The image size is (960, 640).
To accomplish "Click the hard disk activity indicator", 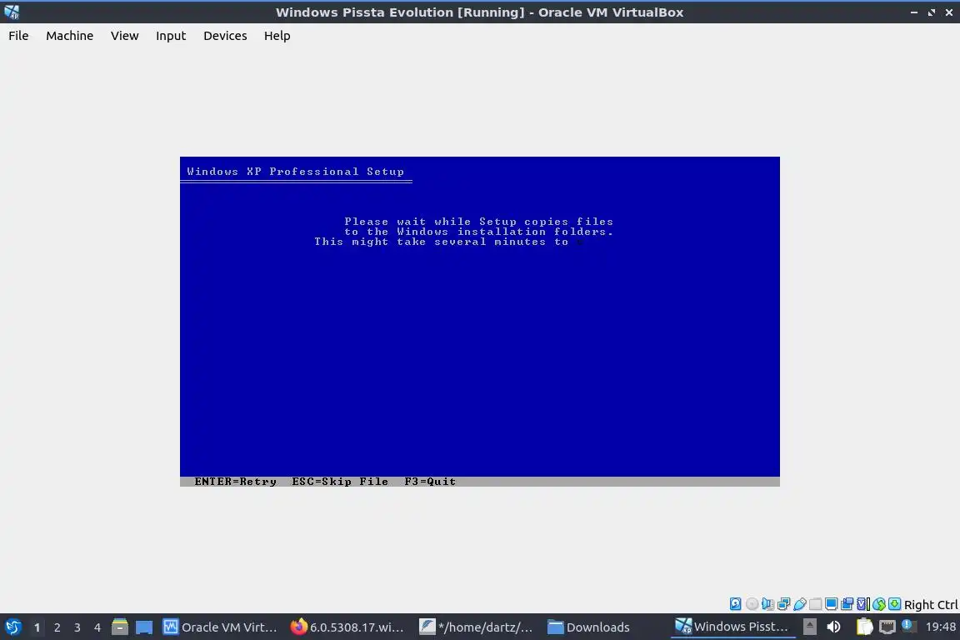I will pos(735,604).
